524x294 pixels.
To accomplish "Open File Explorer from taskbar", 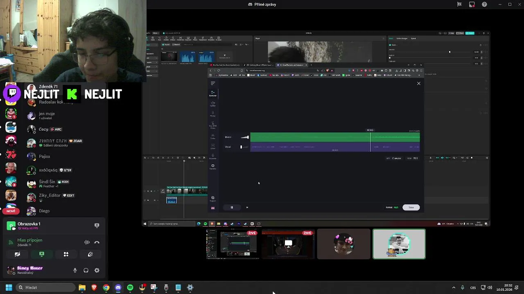I will pyautogui.click(x=82, y=287).
